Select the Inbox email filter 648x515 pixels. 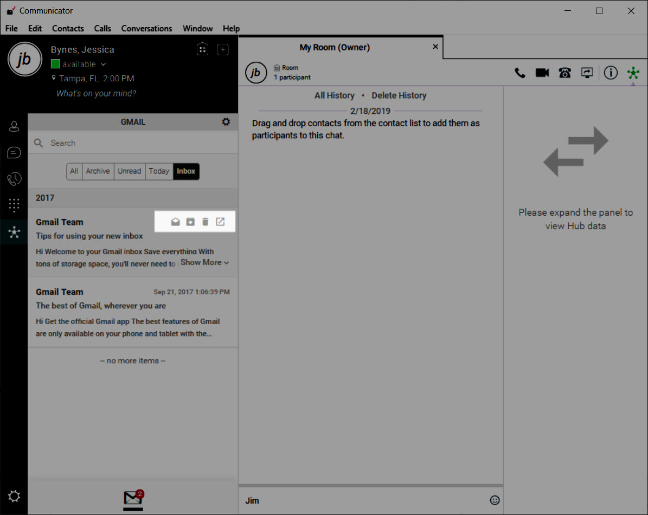[x=186, y=171]
